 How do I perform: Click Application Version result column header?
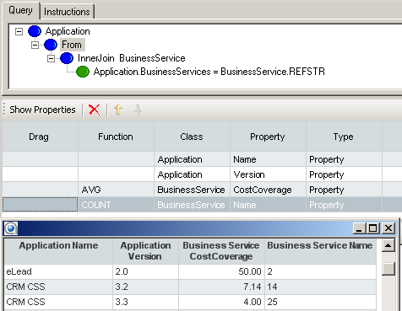pos(145,251)
